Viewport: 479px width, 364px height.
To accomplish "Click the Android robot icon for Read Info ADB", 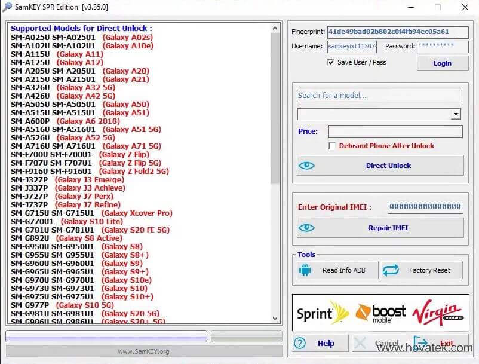I will pyautogui.click(x=305, y=270).
